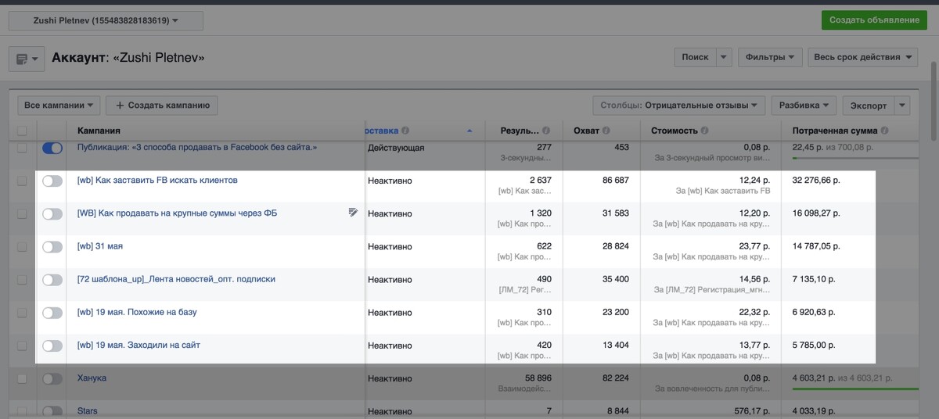Toggle on the 19 мая. Заходили на сайт campaign
The height and width of the screenshot is (419, 939).
pyautogui.click(x=52, y=346)
